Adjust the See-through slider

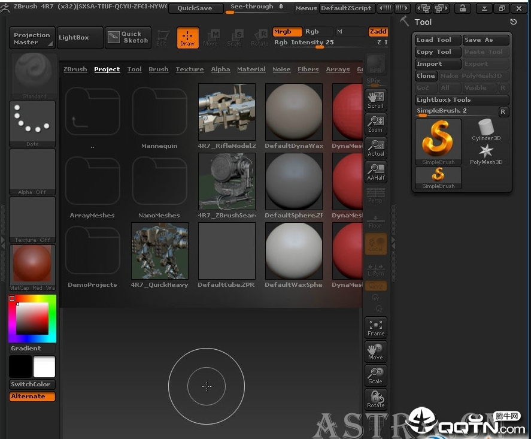click(257, 8)
